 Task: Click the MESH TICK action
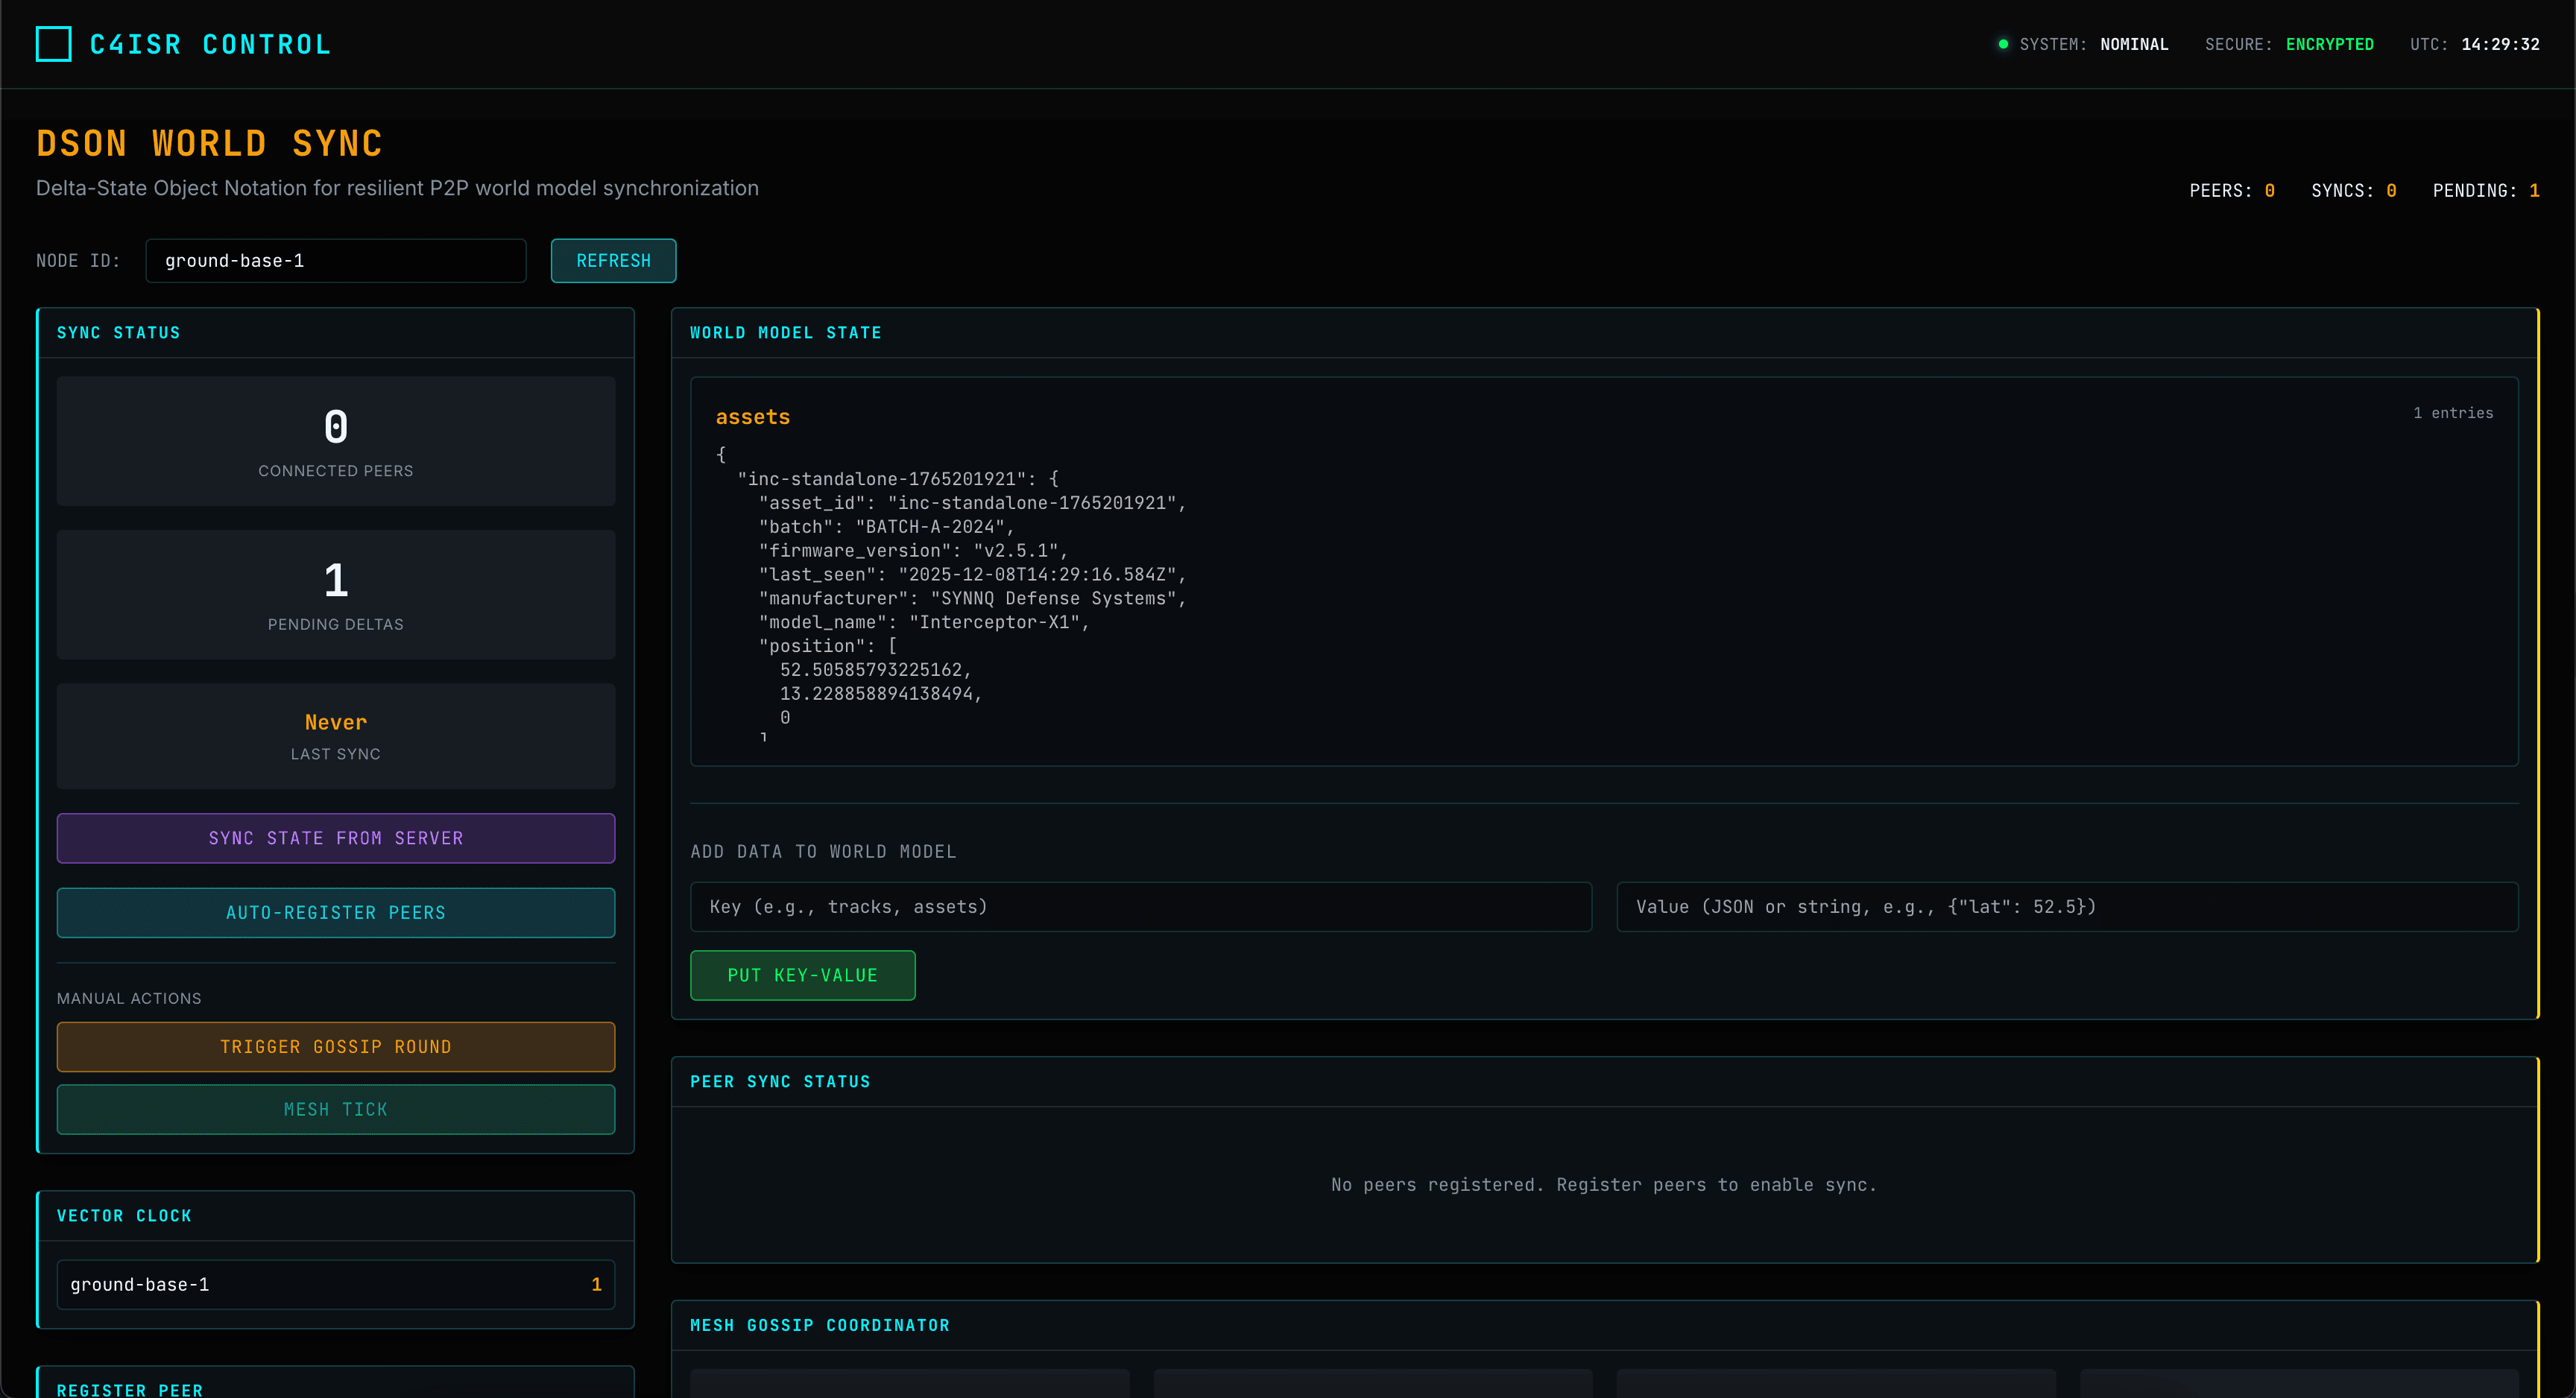click(x=336, y=1109)
